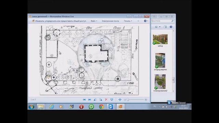Launch Google Chrome from the taskbar
Viewport: 219px width, 123px height.
tap(101, 107)
